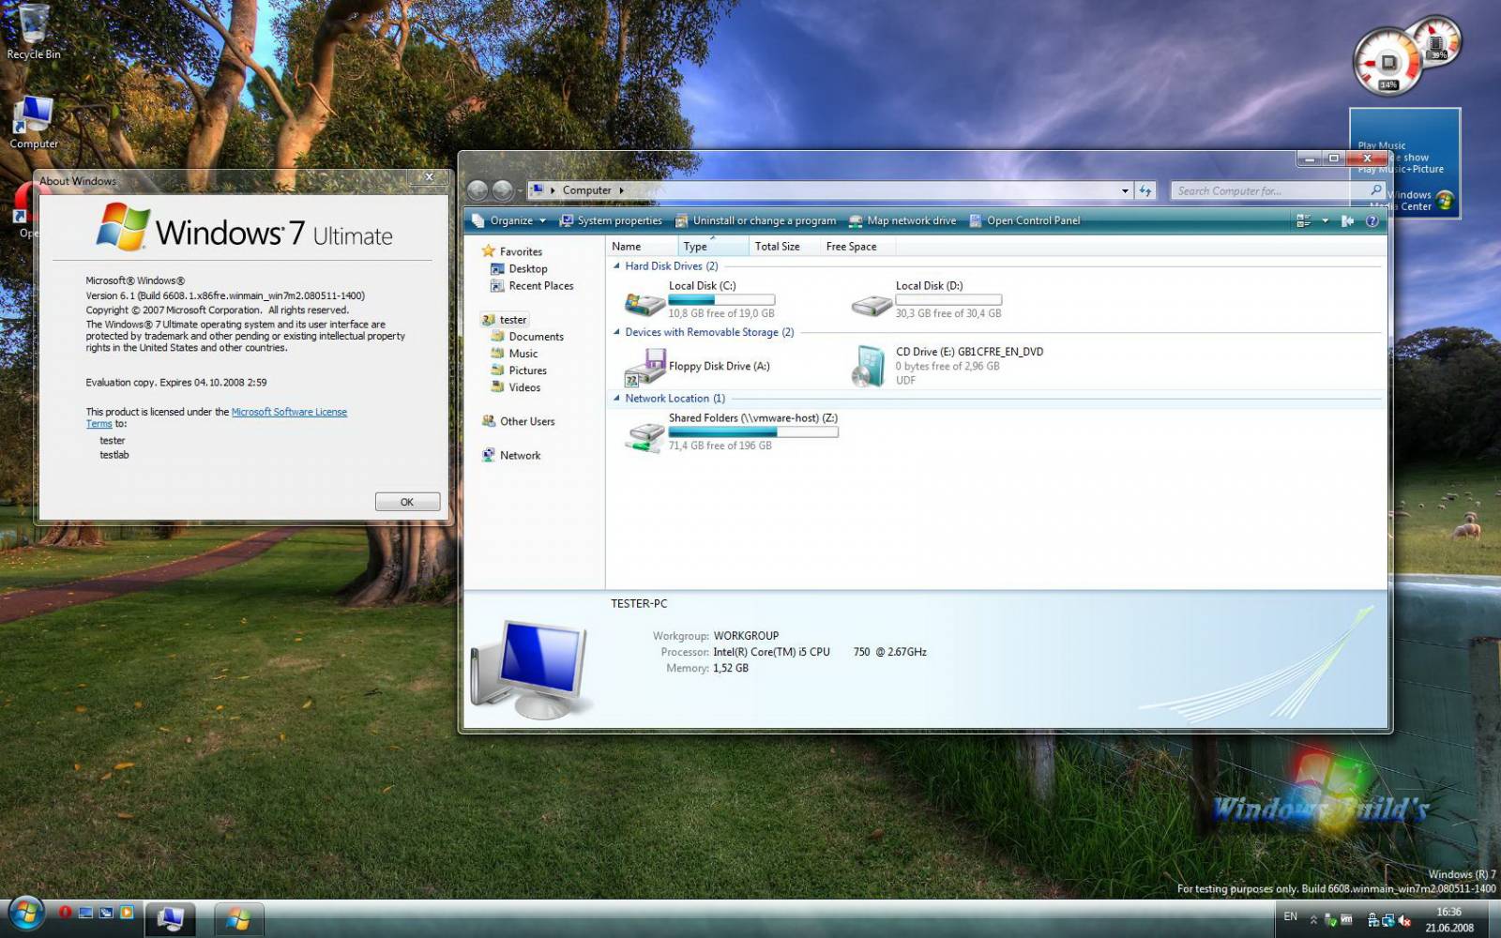The height and width of the screenshot is (938, 1501).
Task: Click System properties in toolbar
Action: 611,221
